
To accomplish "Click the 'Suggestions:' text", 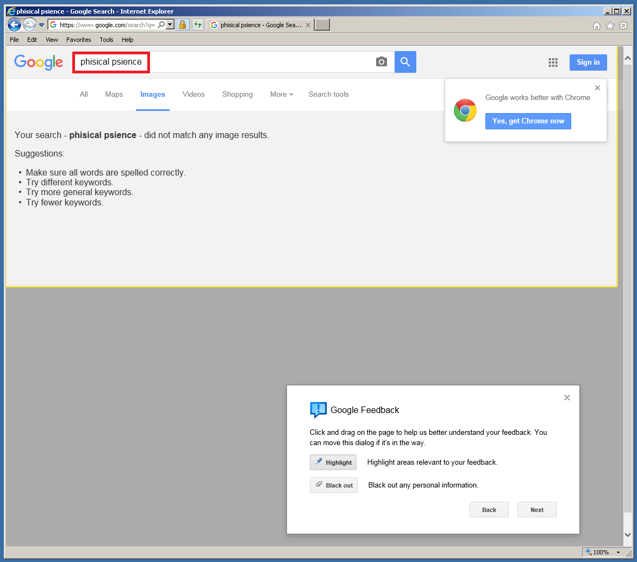I will click(x=40, y=154).
